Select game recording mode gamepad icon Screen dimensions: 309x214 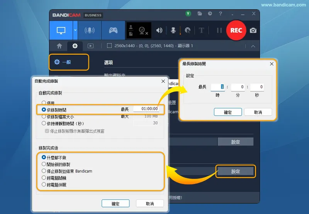coord(113,30)
